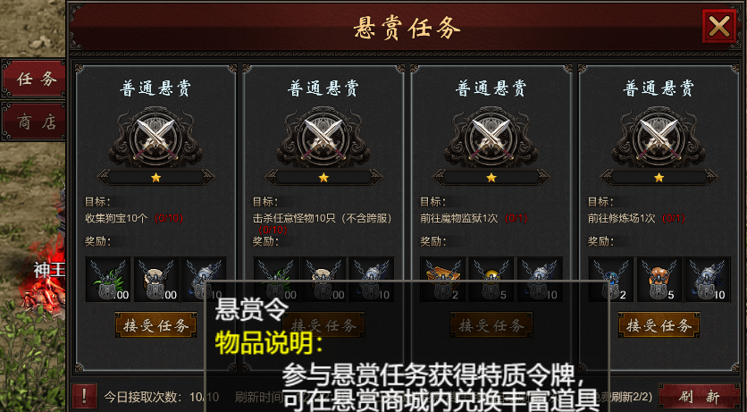This screenshot has height=412, width=747.
Task: Click the crossed swords emblem of fourth bounty
Action: pos(659,137)
